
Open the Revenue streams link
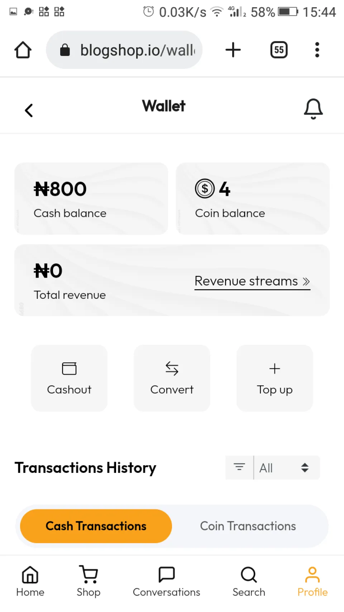252,281
